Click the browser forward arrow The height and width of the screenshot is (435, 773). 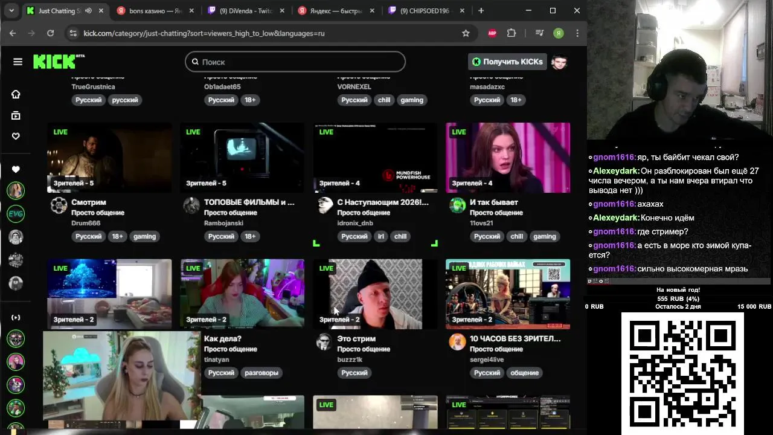click(31, 33)
